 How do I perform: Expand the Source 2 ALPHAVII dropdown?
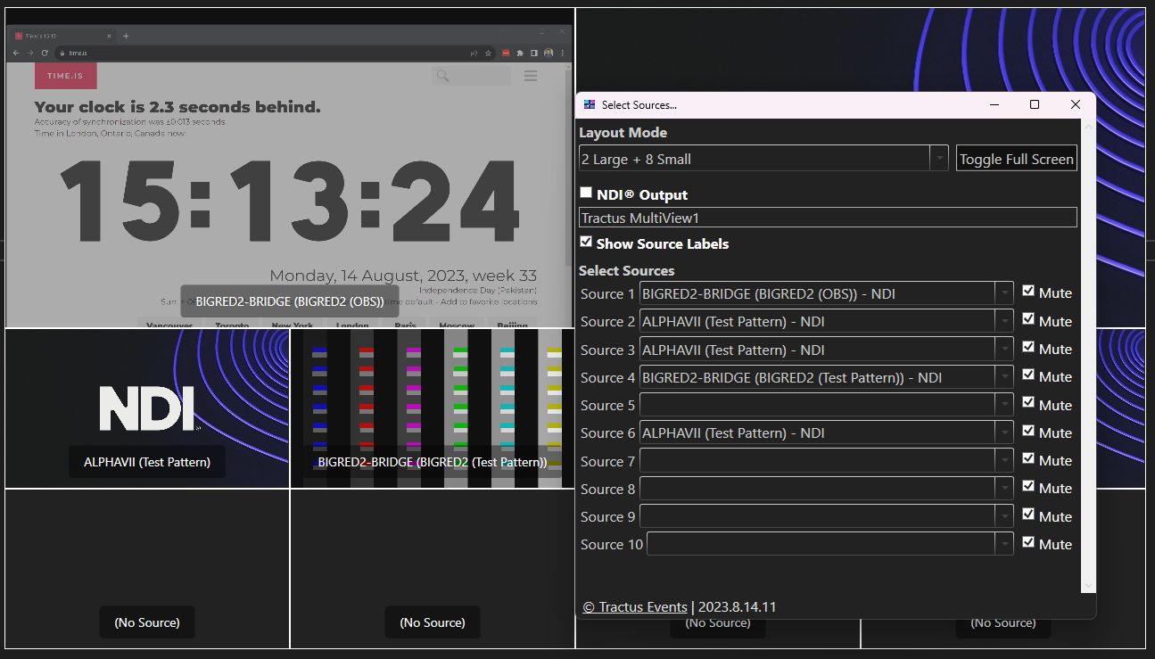[x=1004, y=320]
